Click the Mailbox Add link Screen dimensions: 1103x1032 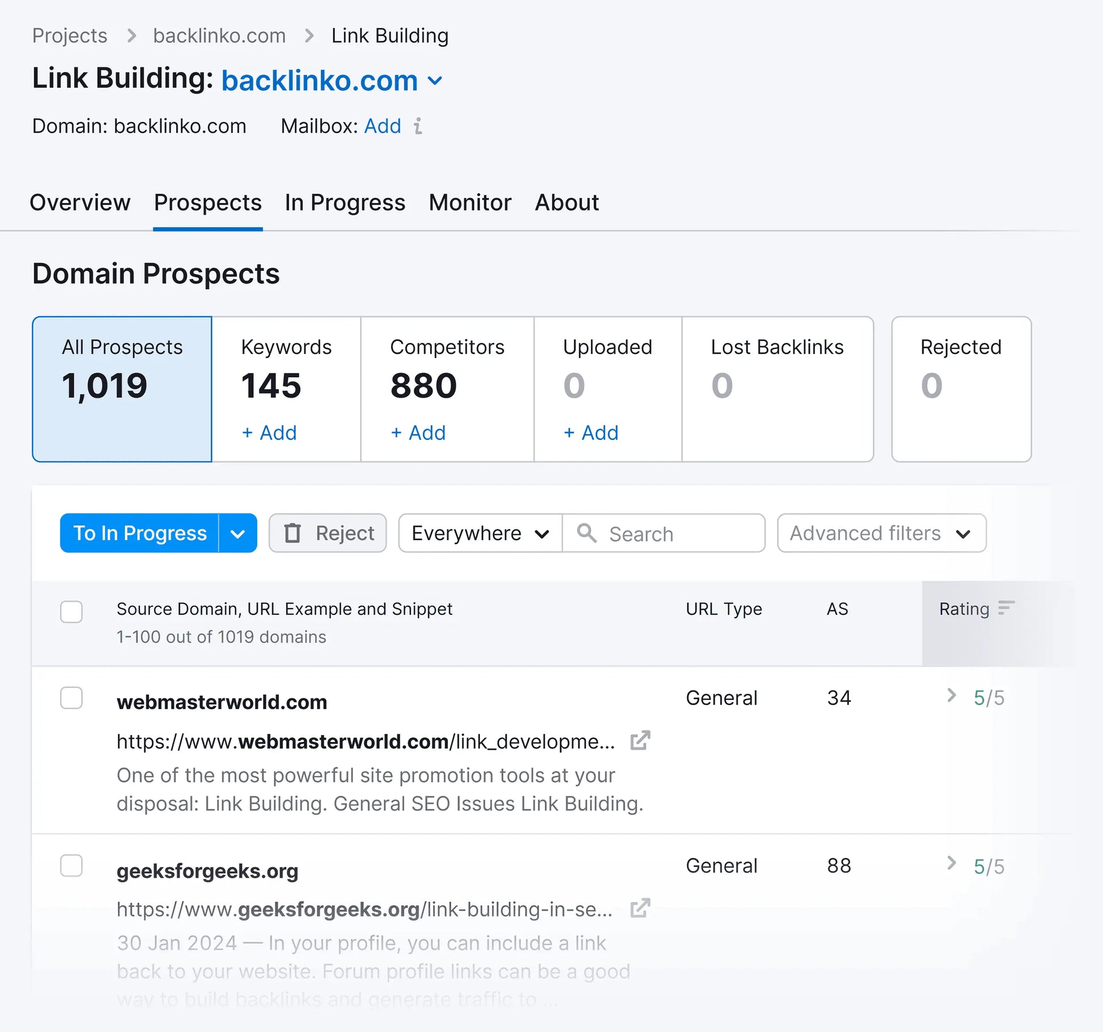[383, 126]
